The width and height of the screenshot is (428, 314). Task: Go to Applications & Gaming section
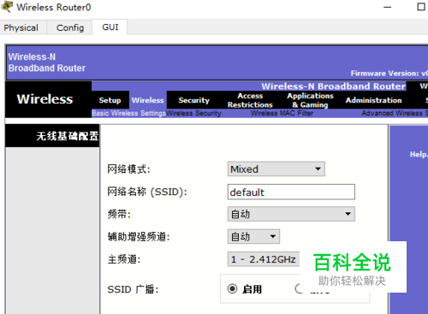click(310, 100)
